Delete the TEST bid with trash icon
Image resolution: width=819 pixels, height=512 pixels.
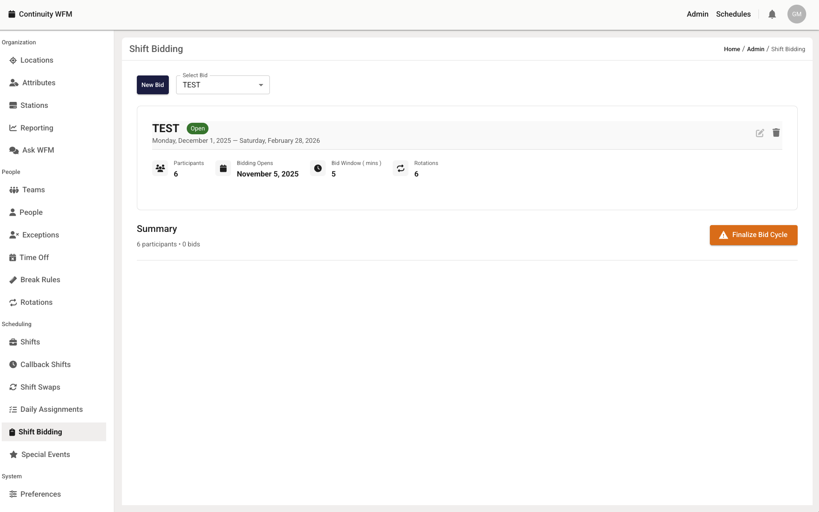(776, 133)
